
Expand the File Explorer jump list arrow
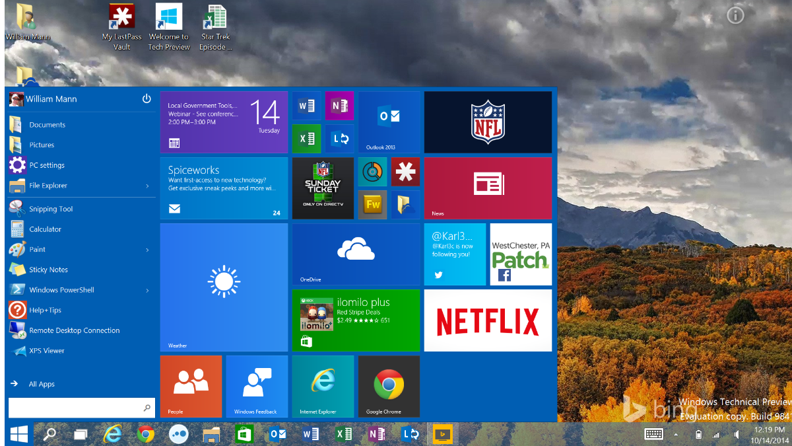point(147,186)
